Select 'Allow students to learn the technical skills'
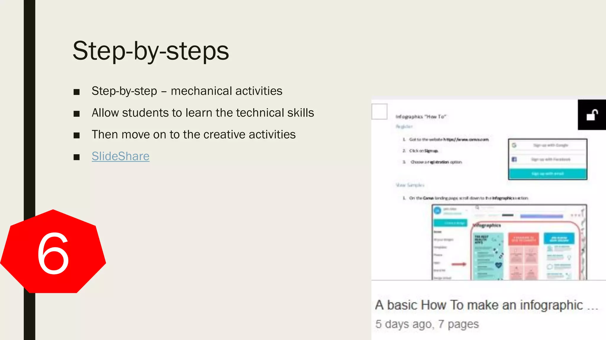Viewport: 606px width, 340px height. point(203,113)
